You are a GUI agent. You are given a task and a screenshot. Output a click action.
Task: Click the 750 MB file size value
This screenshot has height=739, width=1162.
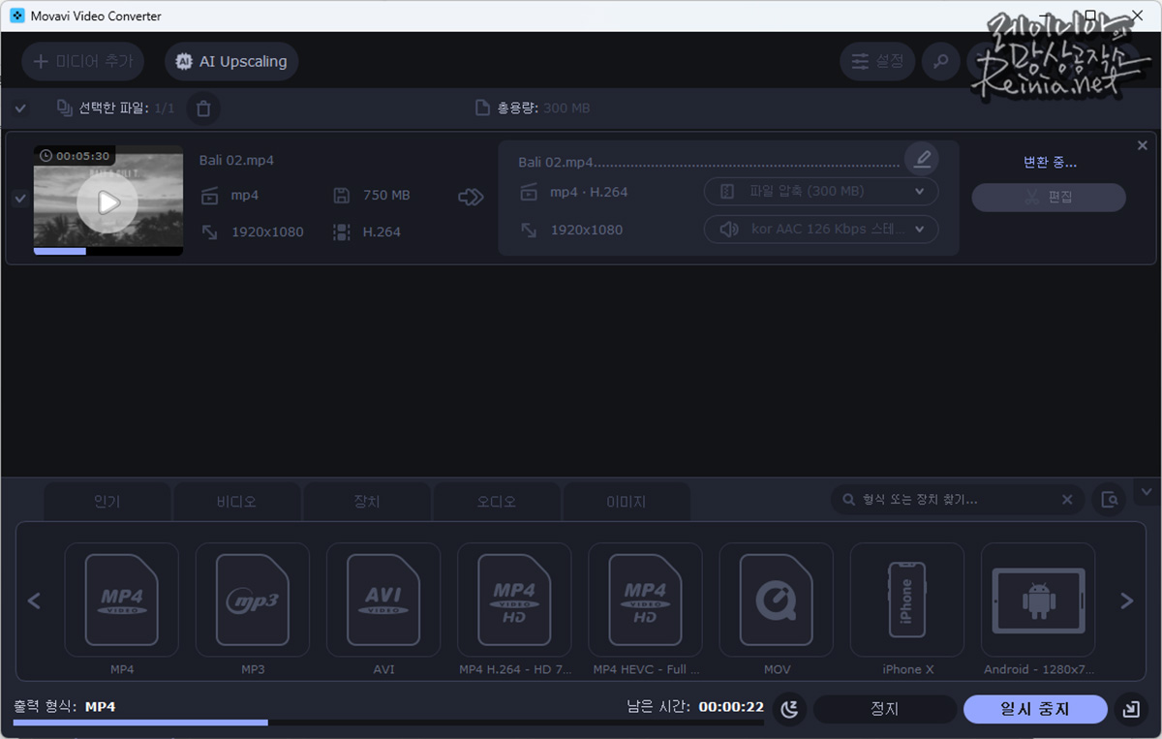pos(386,196)
